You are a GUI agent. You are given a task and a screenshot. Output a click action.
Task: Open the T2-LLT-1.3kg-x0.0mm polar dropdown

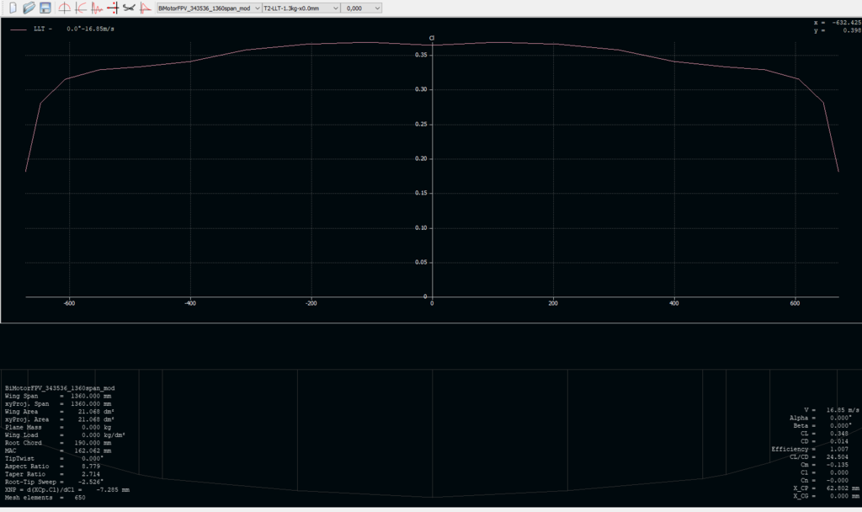(x=301, y=8)
